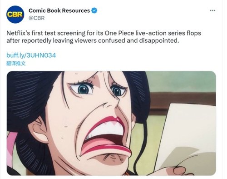Click the 翻译推文 translate tweet link
This screenshot has height=179, width=227.
[x=16, y=63]
